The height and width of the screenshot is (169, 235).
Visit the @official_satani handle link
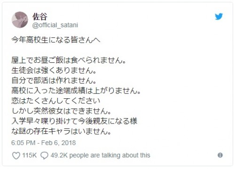[x=55, y=25]
